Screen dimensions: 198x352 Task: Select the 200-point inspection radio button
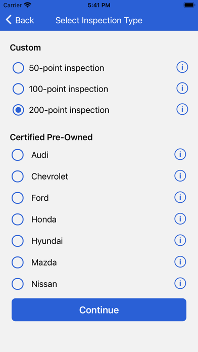tap(18, 110)
